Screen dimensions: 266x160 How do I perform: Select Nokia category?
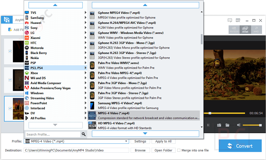click(x=56, y=58)
